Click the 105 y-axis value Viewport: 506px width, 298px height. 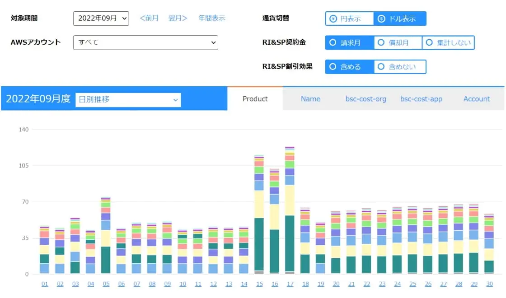(23, 166)
